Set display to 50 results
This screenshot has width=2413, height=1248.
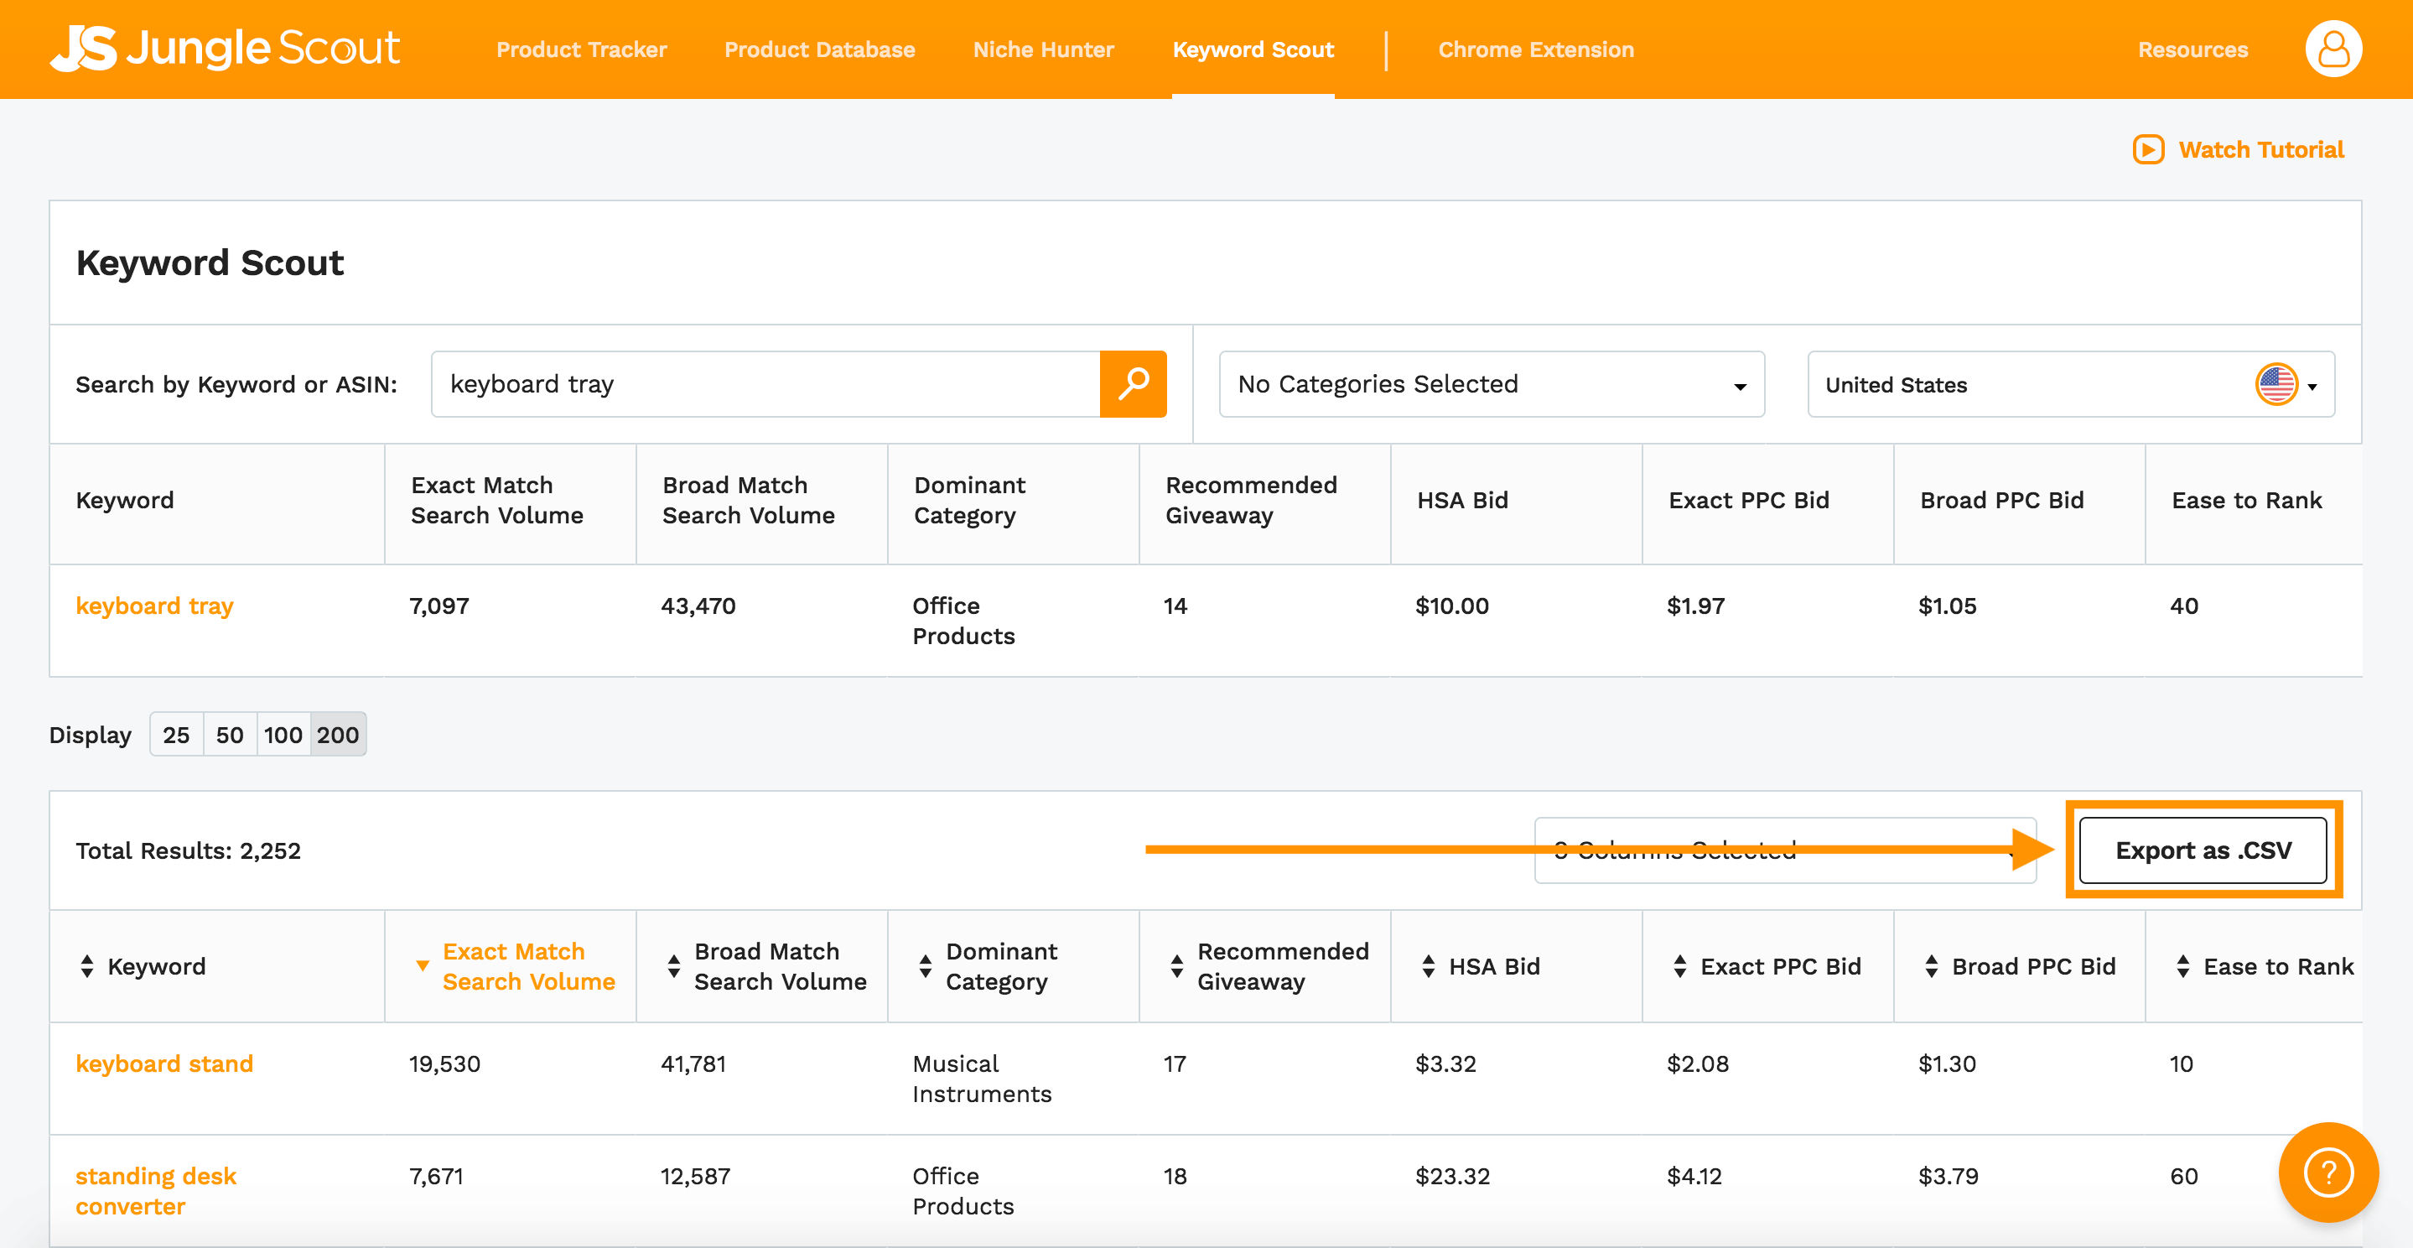(x=230, y=735)
